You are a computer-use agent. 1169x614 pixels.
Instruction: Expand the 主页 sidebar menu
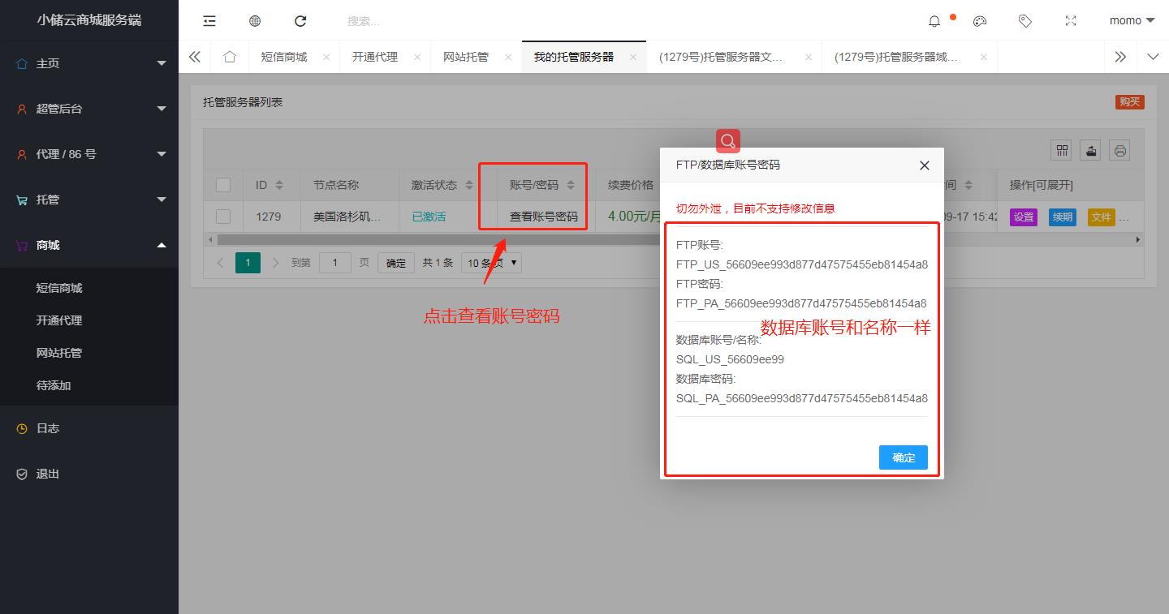click(89, 63)
